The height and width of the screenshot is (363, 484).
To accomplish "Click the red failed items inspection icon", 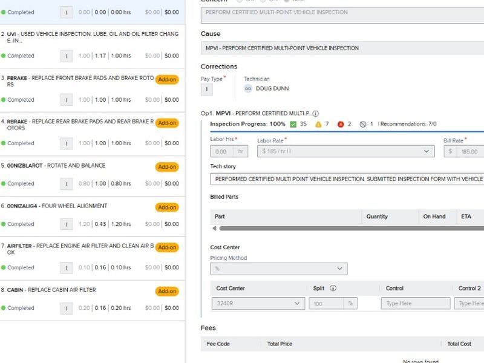I will click(341, 124).
